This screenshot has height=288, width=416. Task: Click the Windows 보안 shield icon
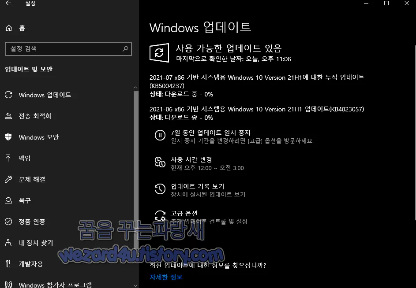point(9,137)
